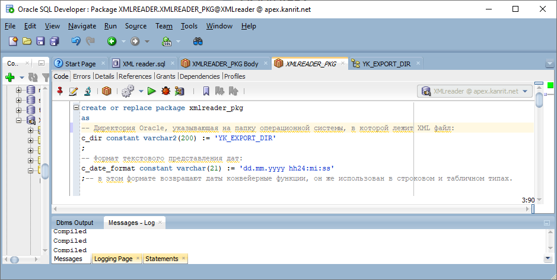Click the green status square above editor scrollbar
Screen dimensions: 557x280
tap(550, 85)
